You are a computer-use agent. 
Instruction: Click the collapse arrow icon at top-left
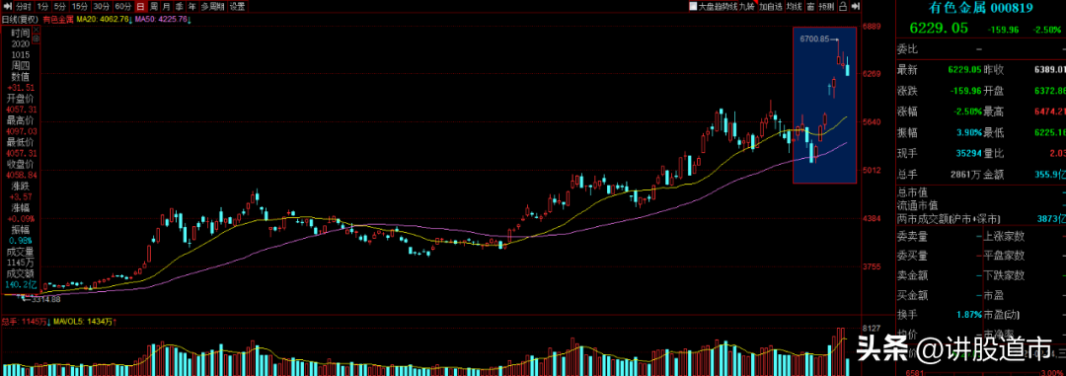[7, 6]
